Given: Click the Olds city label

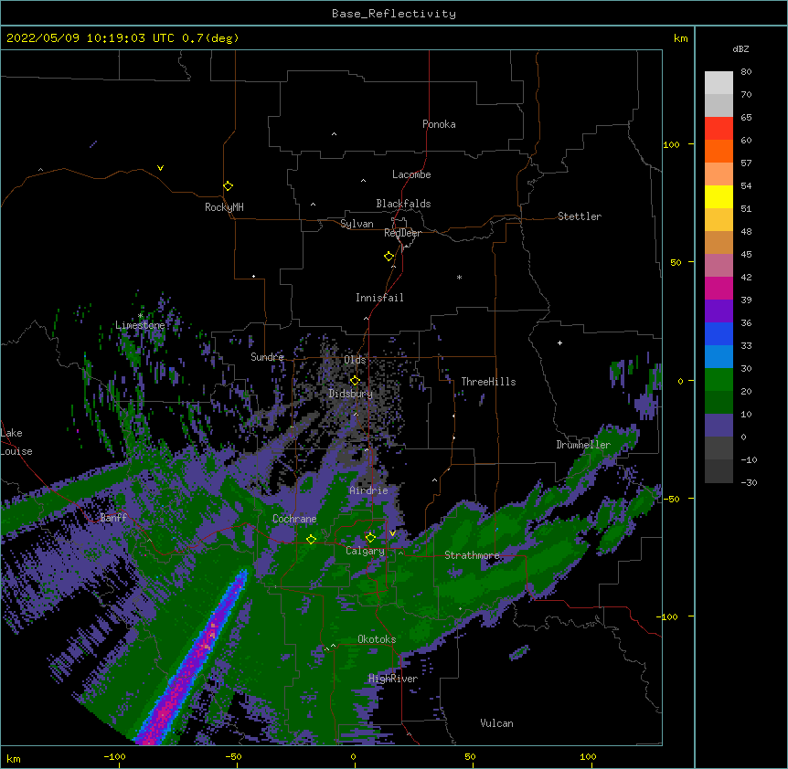Looking at the screenshot, I should coord(355,360).
